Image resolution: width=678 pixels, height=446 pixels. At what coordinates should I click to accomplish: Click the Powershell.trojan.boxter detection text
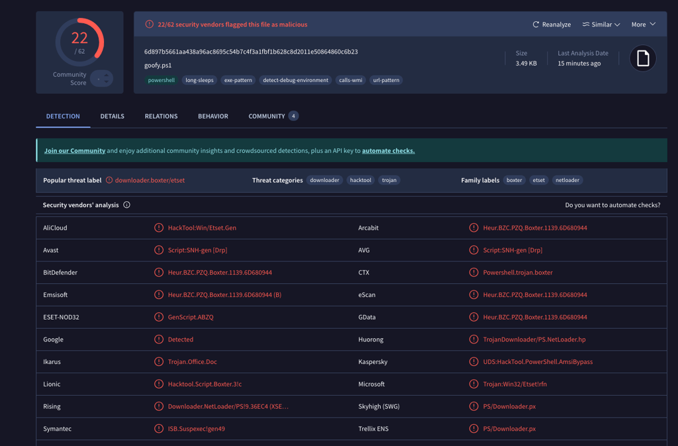pyautogui.click(x=518, y=272)
